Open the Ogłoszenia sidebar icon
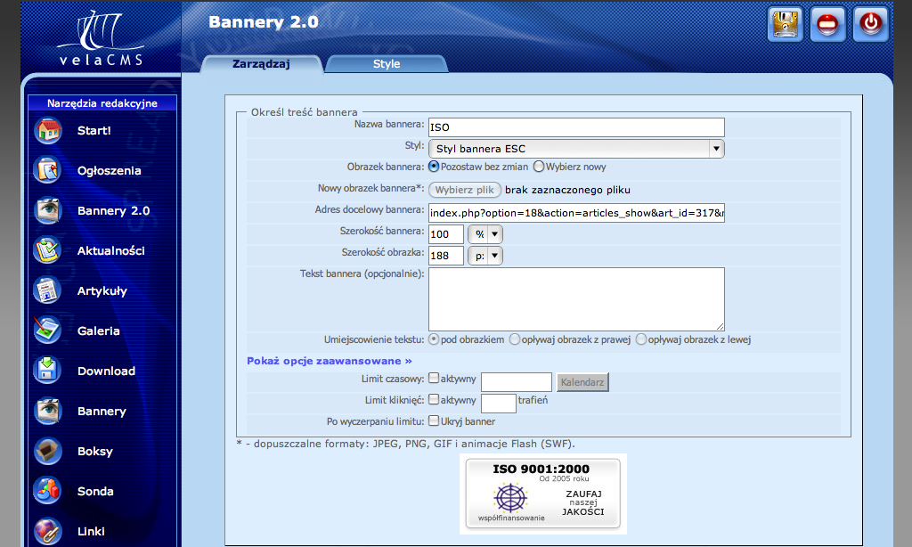The image size is (912, 547). click(x=48, y=171)
